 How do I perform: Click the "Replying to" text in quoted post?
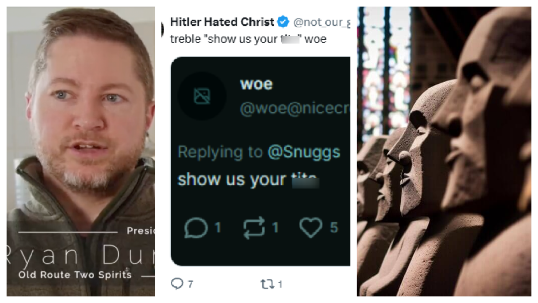coord(220,152)
